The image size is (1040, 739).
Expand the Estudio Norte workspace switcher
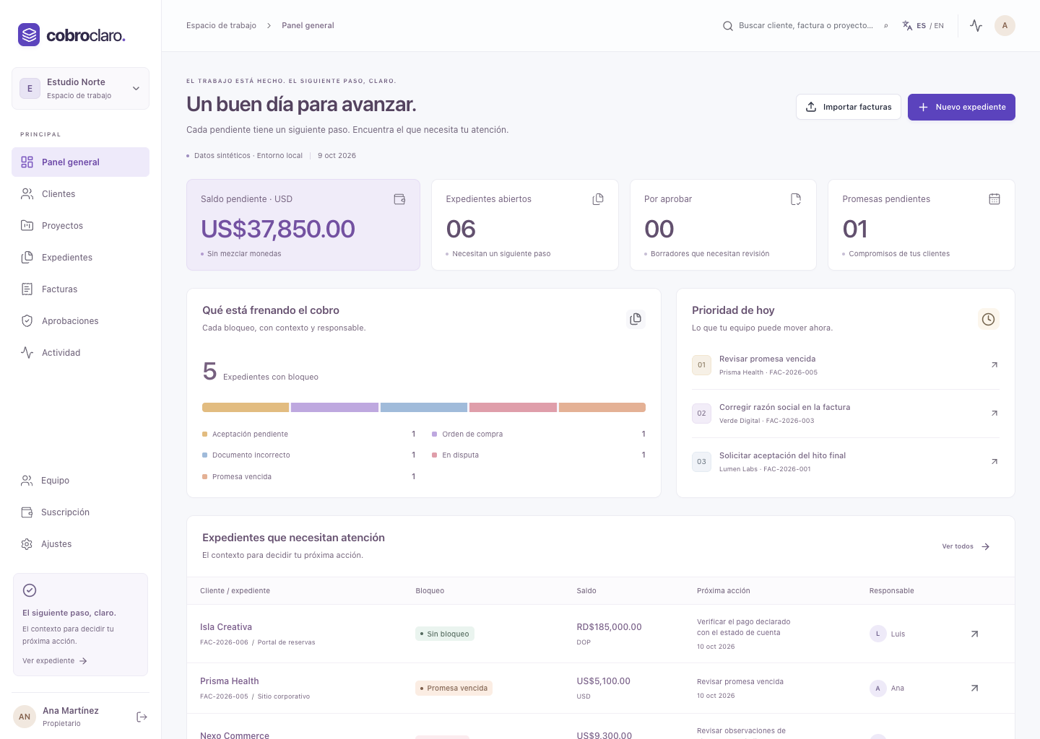[80, 89]
